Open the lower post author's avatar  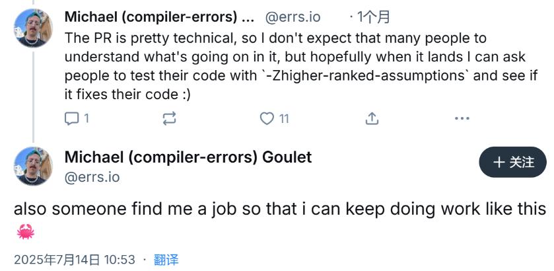33,166
